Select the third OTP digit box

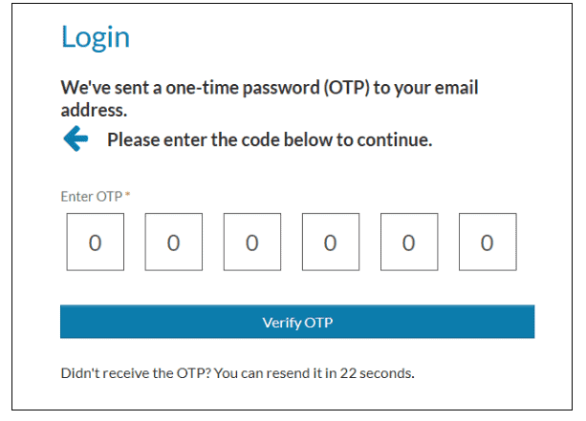pos(251,242)
